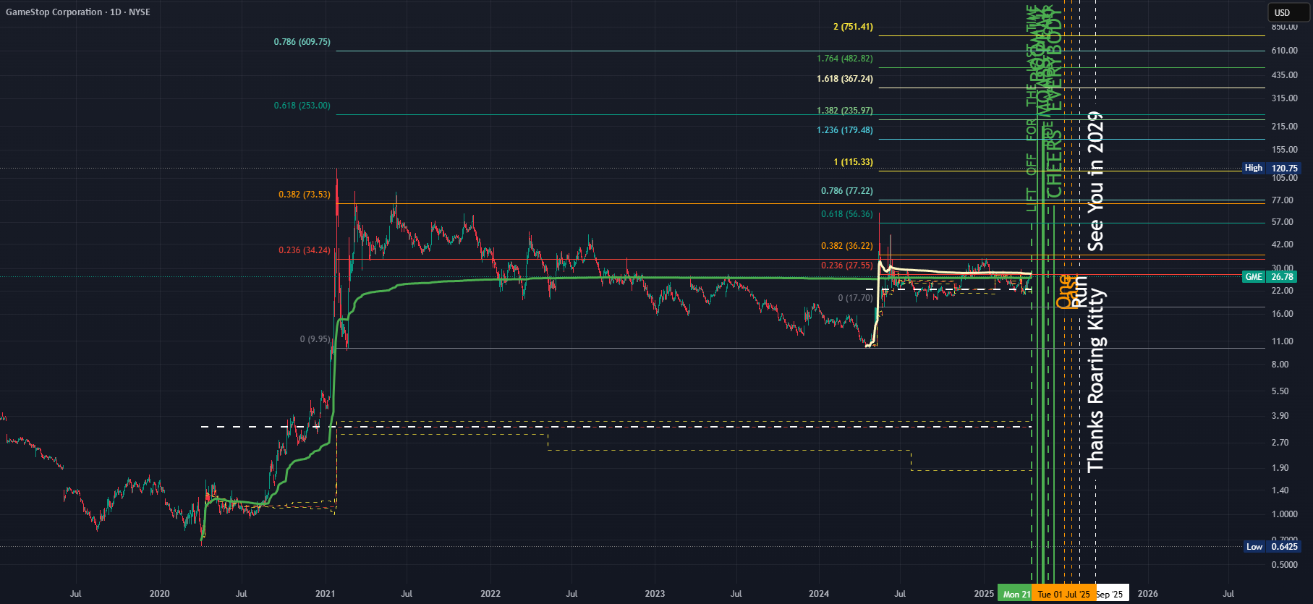This screenshot has height=604, width=1313.
Task: Select the orange 'One' text annotation
Action: (1064, 291)
